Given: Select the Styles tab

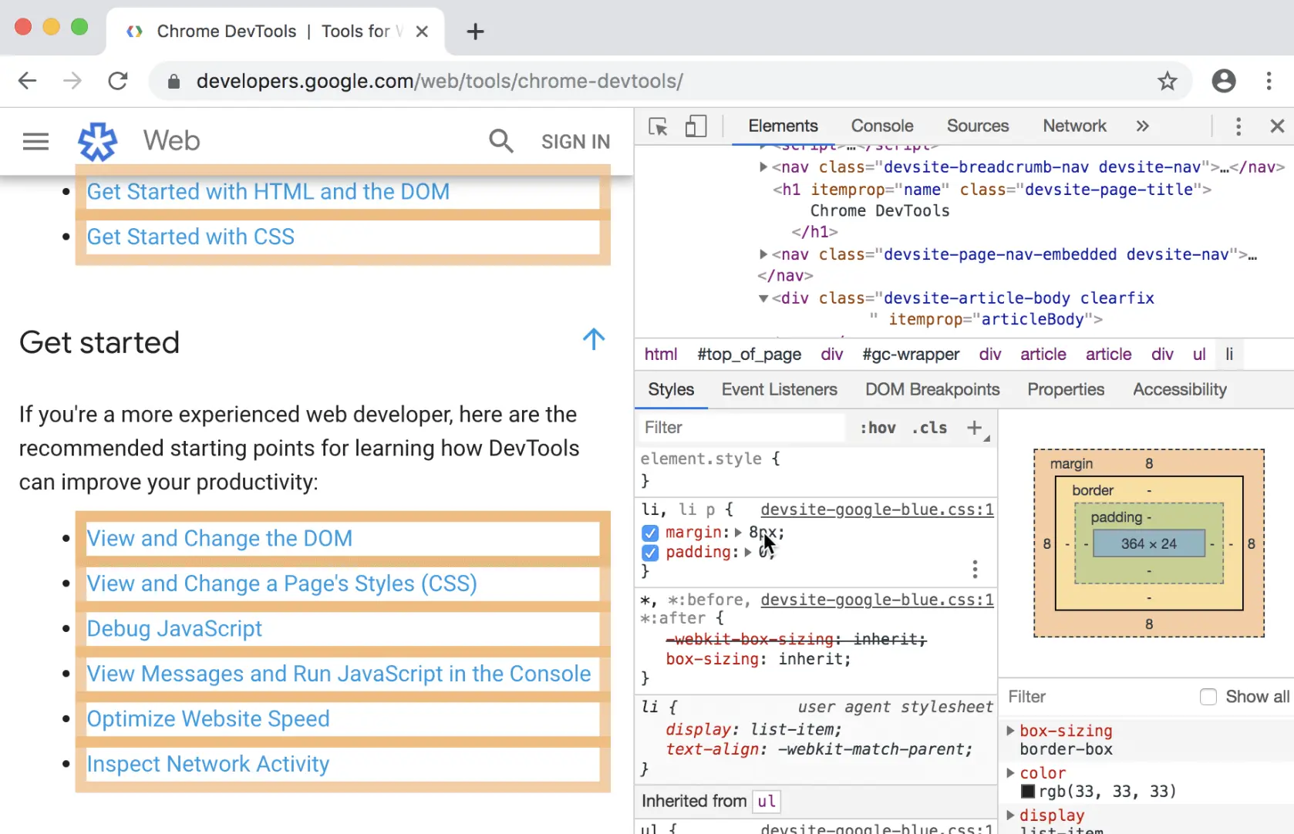Looking at the screenshot, I should click(x=671, y=390).
